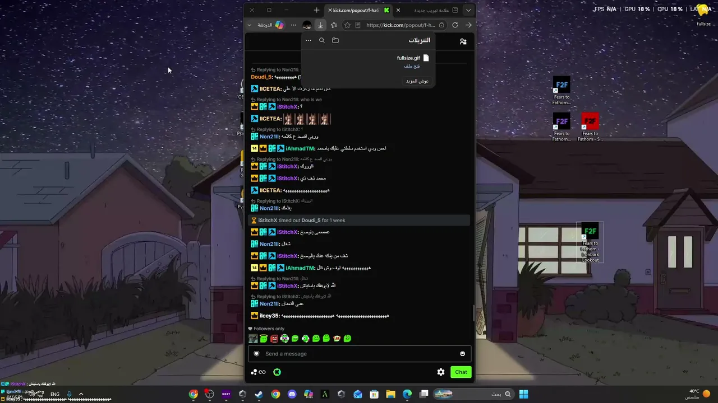Expand the browser tab search chevron
Viewport: 718px width, 403px height.
(x=468, y=10)
